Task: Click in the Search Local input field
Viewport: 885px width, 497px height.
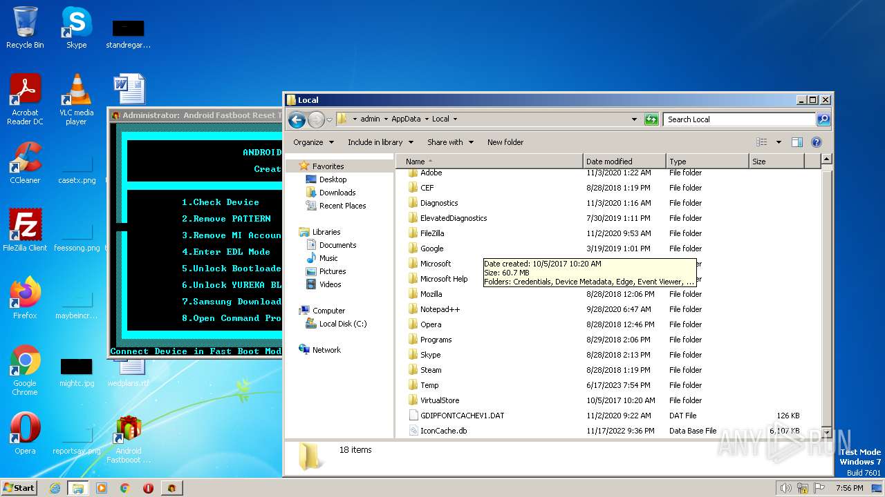Action: [739, 119]
